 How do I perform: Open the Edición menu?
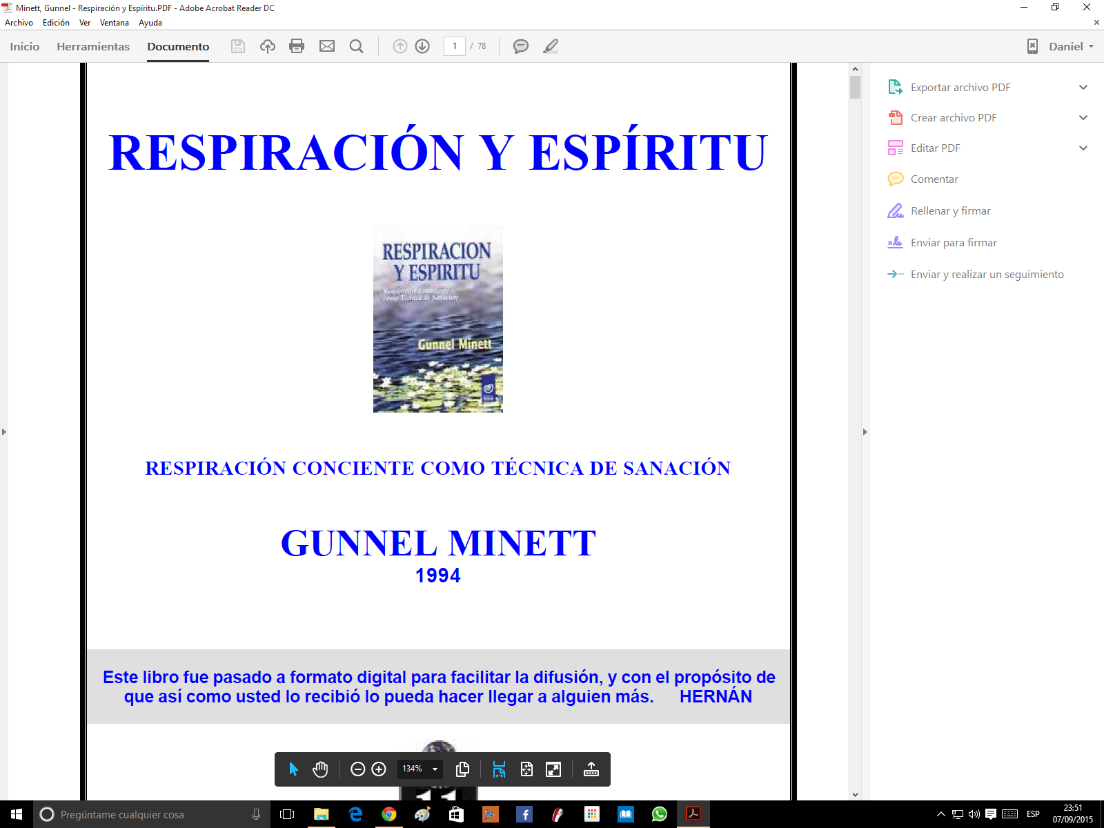(56, 23)
